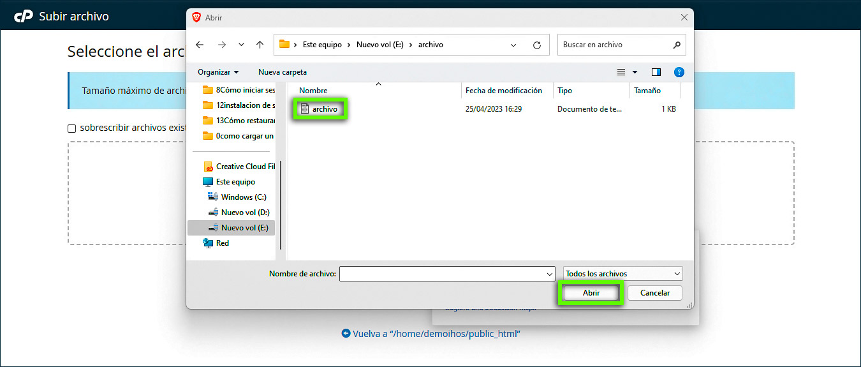Select Red network item
The image size is (861, 367).
tap(216, 243)
